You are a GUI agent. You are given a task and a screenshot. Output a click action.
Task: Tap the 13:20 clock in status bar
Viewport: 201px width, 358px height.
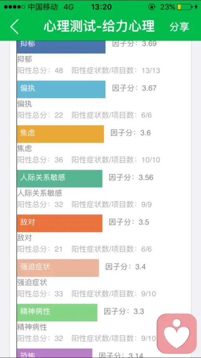101,7
